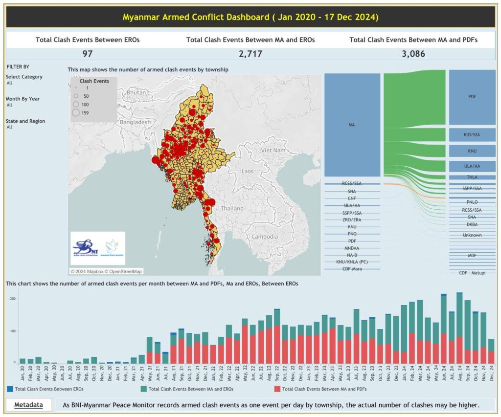The image size is (501, 417).
Task: Select the MA node in the Sankey diagram
Action: tap(351, 125)
